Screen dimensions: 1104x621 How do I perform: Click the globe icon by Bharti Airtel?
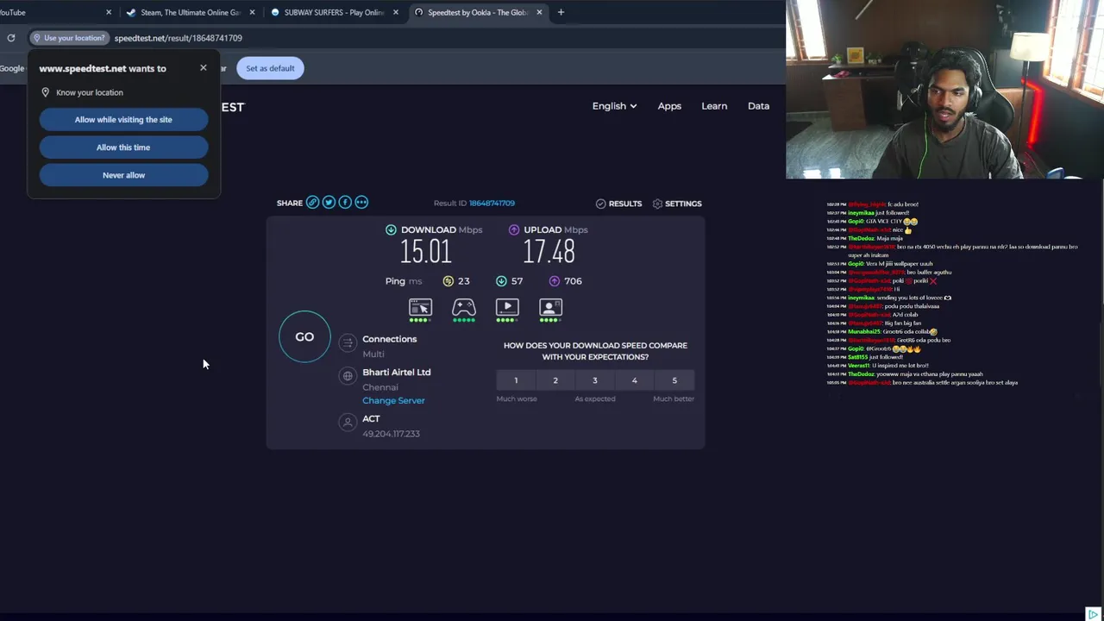(348, 376)
